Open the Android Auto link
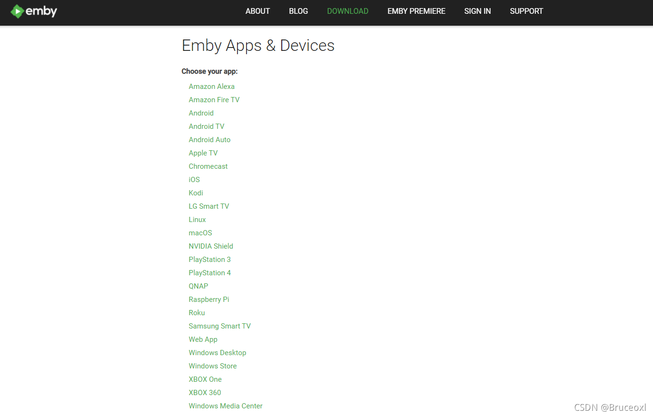The height and width of the screenshot is (416, 653). click(x=209, y=140)
